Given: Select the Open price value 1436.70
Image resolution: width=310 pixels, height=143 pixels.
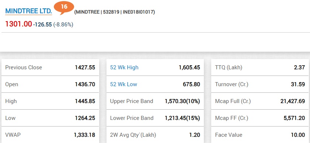Looking at the screenshot, I should pos(85,84).
